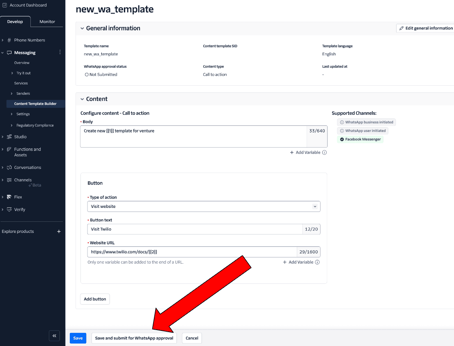Open the Phone Numbers section icon

pos(9,40)
